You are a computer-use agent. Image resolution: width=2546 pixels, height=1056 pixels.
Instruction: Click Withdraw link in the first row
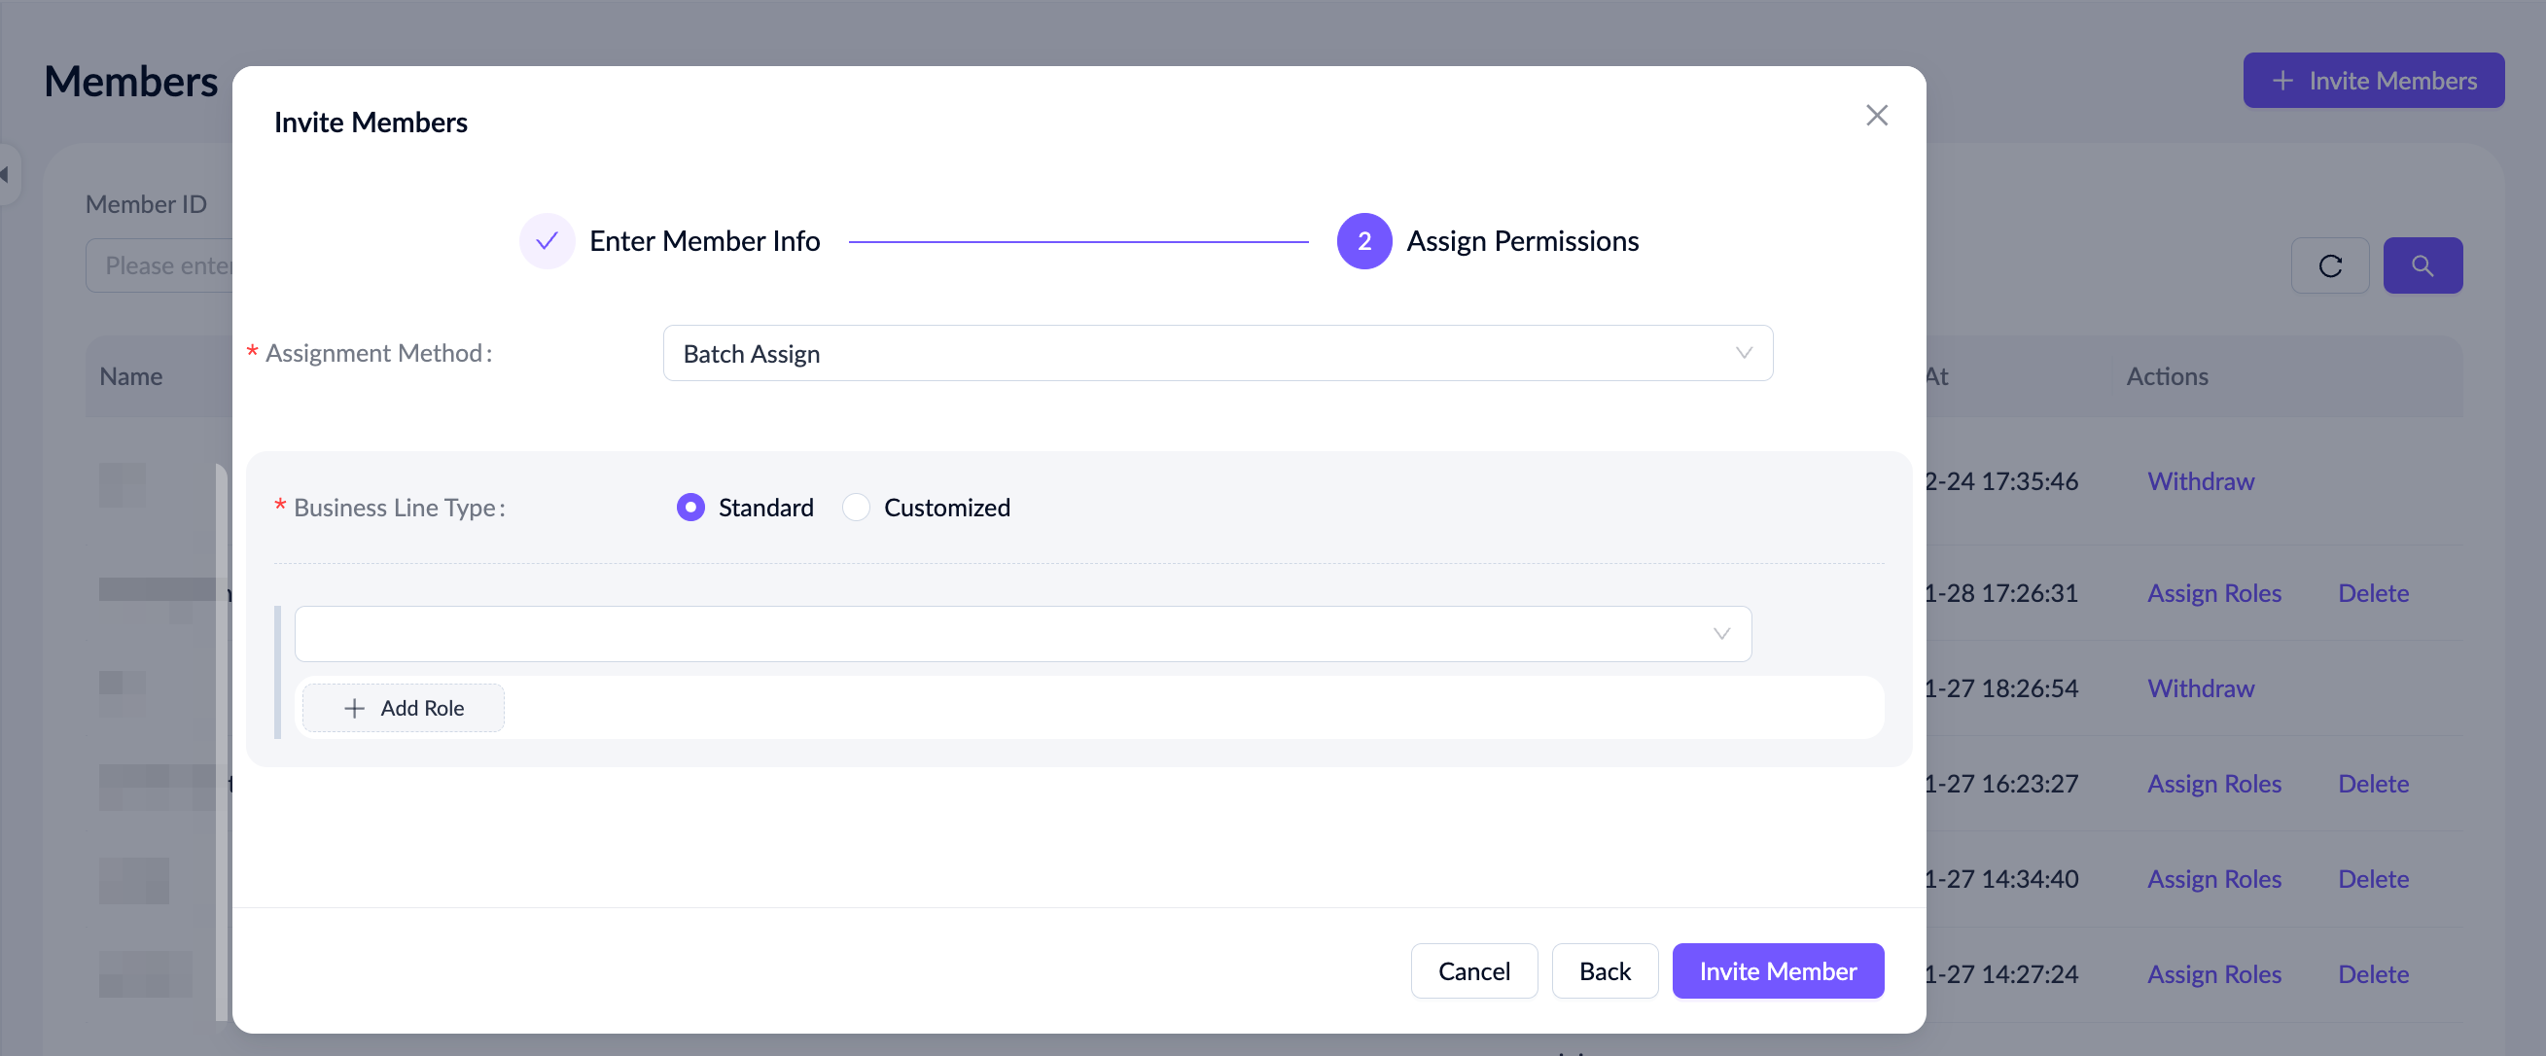coord(2200,481)
